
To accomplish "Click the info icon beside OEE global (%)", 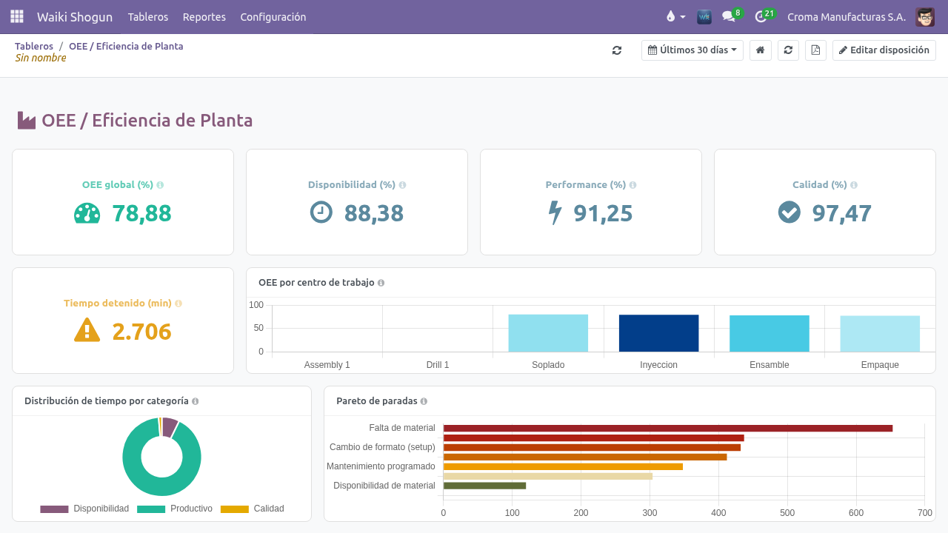I will tap(161, 185).
